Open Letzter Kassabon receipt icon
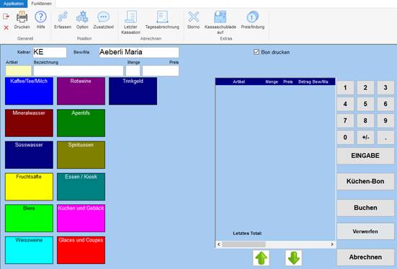Viewport: 397px width, 269px height. 130,17
